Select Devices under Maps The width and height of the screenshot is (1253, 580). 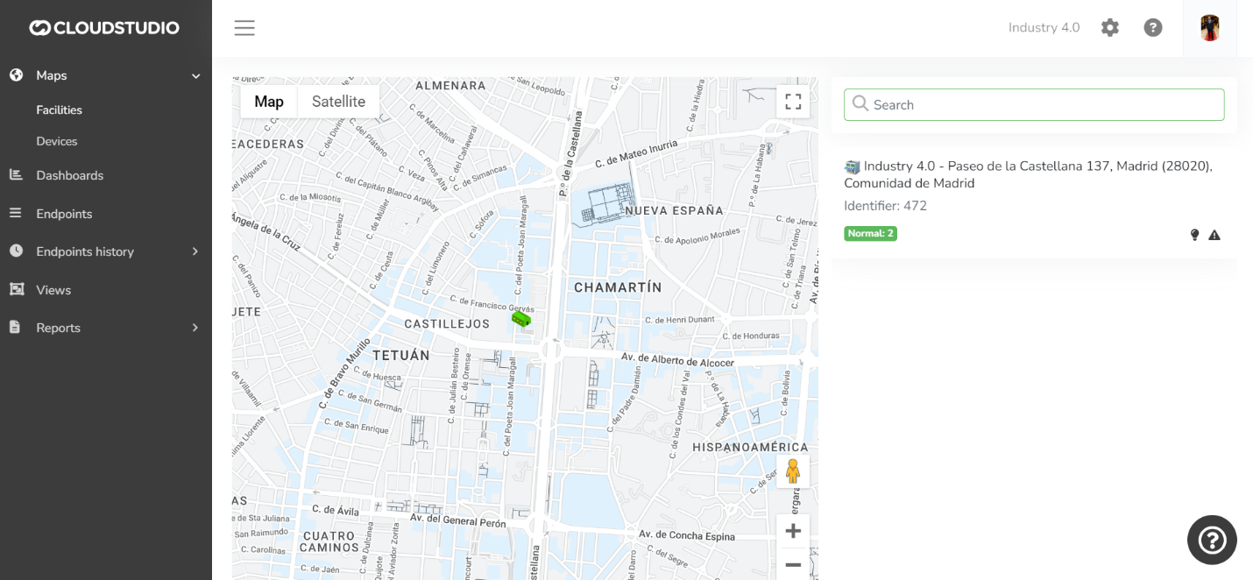(x=57, y=141)
